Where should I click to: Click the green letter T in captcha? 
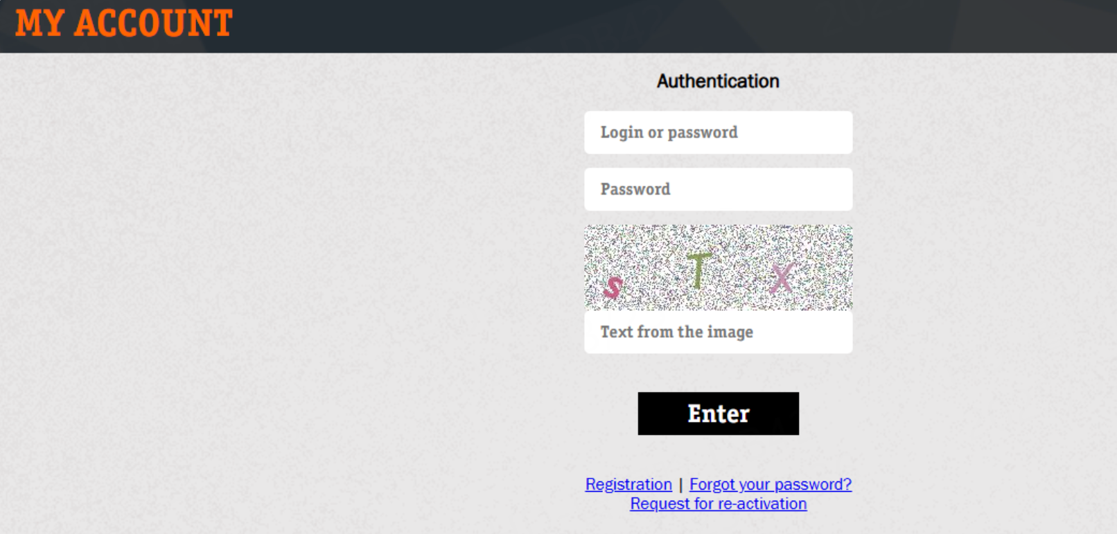(699, 270)
